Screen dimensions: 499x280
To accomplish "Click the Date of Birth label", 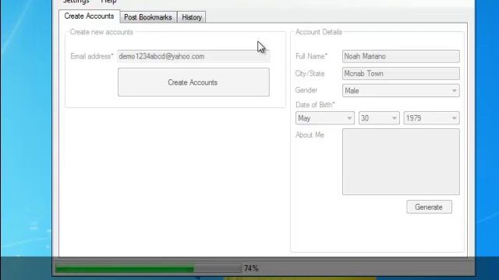I will click(315, 105).
